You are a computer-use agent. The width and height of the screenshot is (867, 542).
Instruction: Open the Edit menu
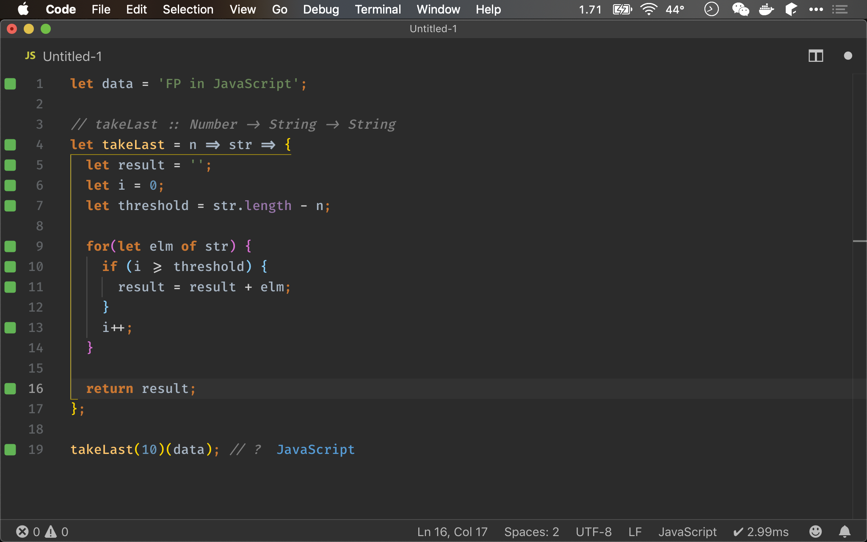(x=136, y=9)
